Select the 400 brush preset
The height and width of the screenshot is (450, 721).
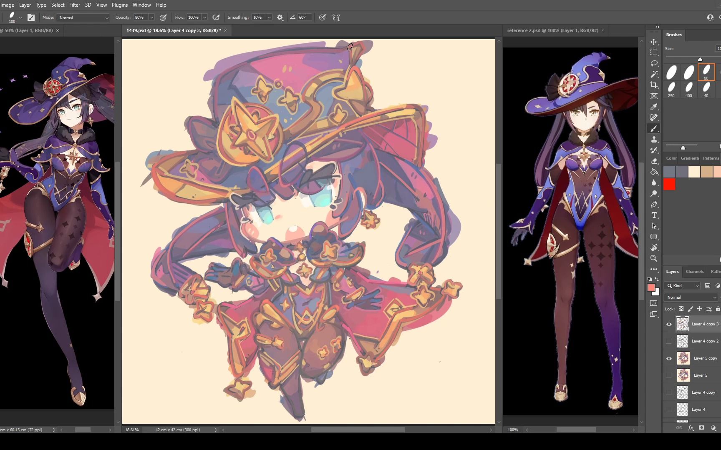689,90
